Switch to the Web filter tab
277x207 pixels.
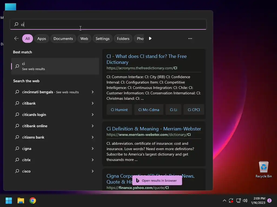pyautogui.click(x=84, y=39)
